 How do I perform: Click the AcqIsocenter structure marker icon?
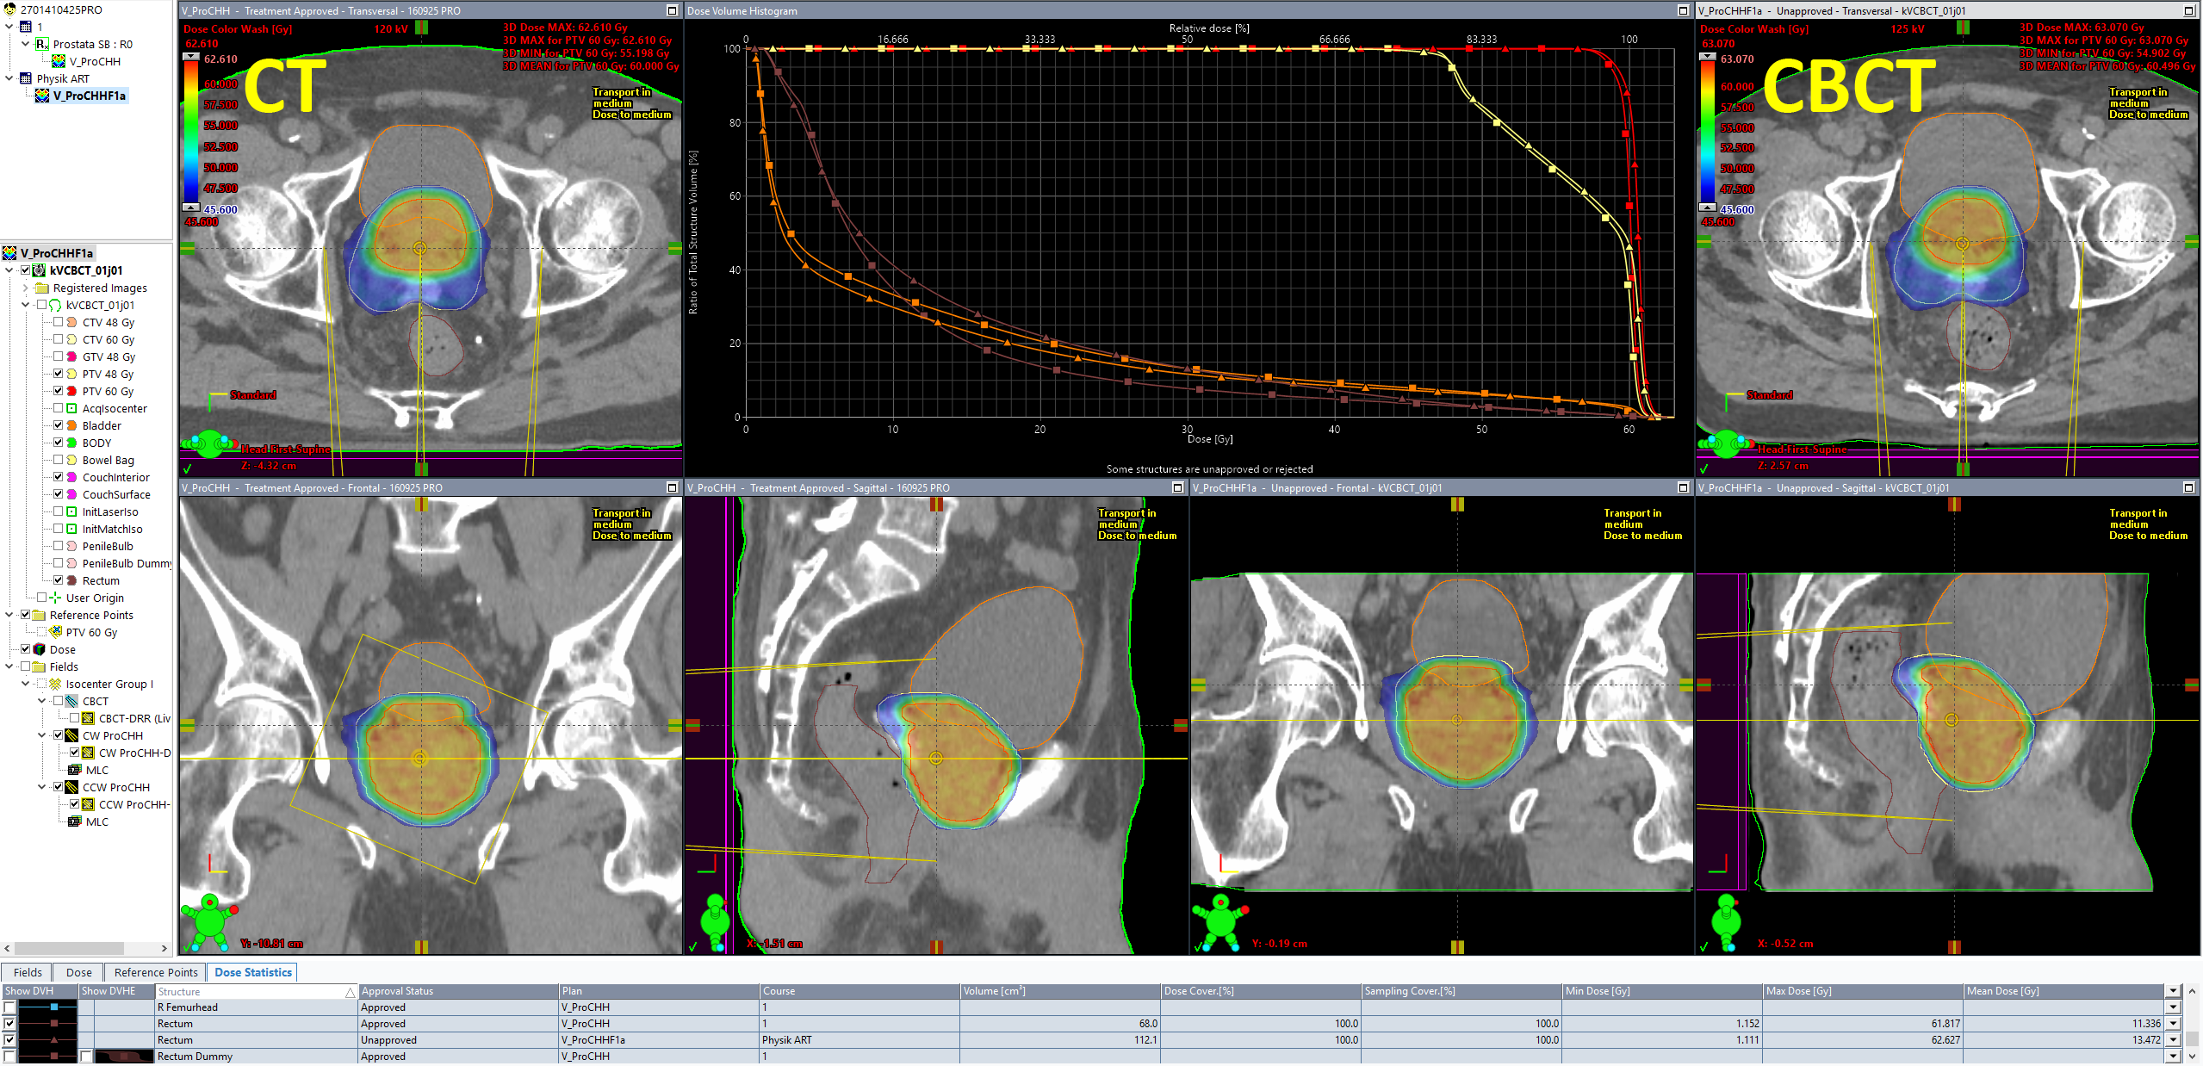pos(72,408)
